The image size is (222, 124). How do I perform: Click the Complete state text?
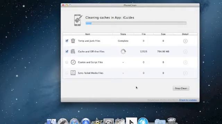pyautogui.click(x=123, y=41)
